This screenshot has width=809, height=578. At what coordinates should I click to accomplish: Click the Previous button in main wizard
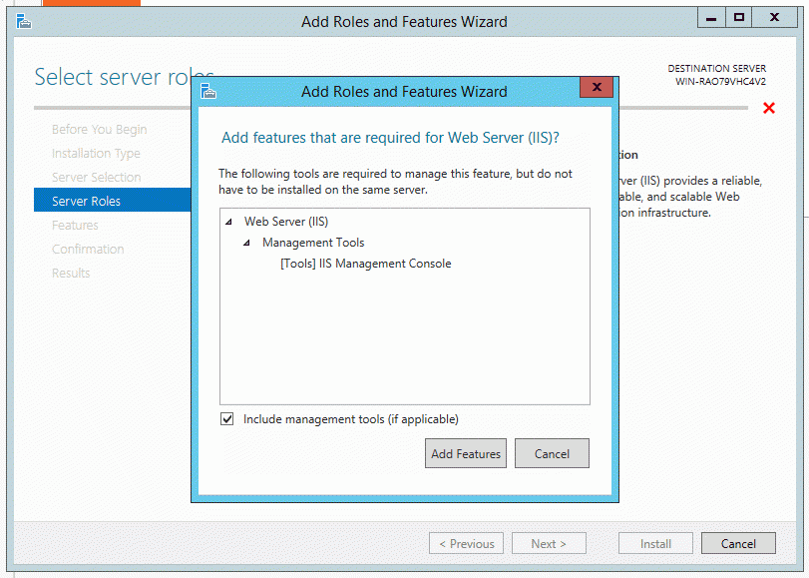pyautogui.click(x=466, y=543)
